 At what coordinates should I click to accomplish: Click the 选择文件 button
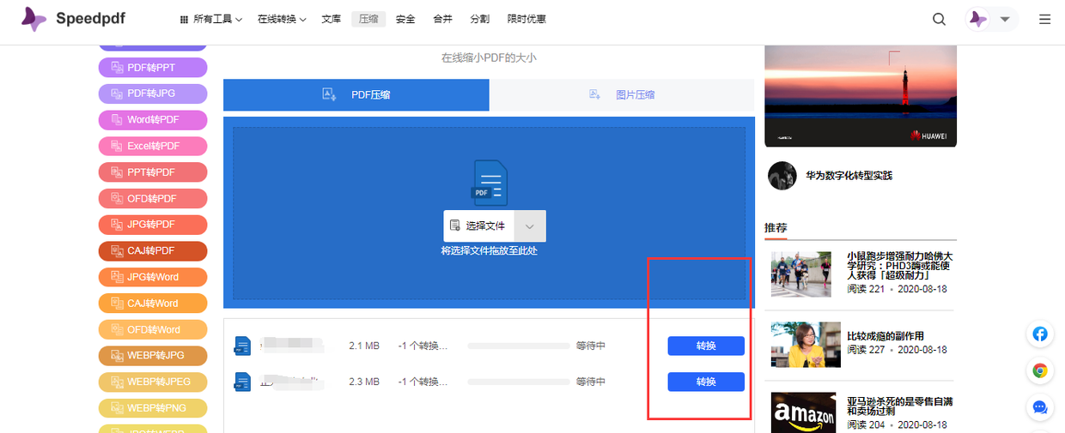coord(479,226)
